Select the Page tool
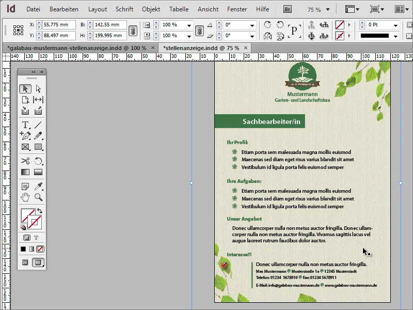 point(25,100)
